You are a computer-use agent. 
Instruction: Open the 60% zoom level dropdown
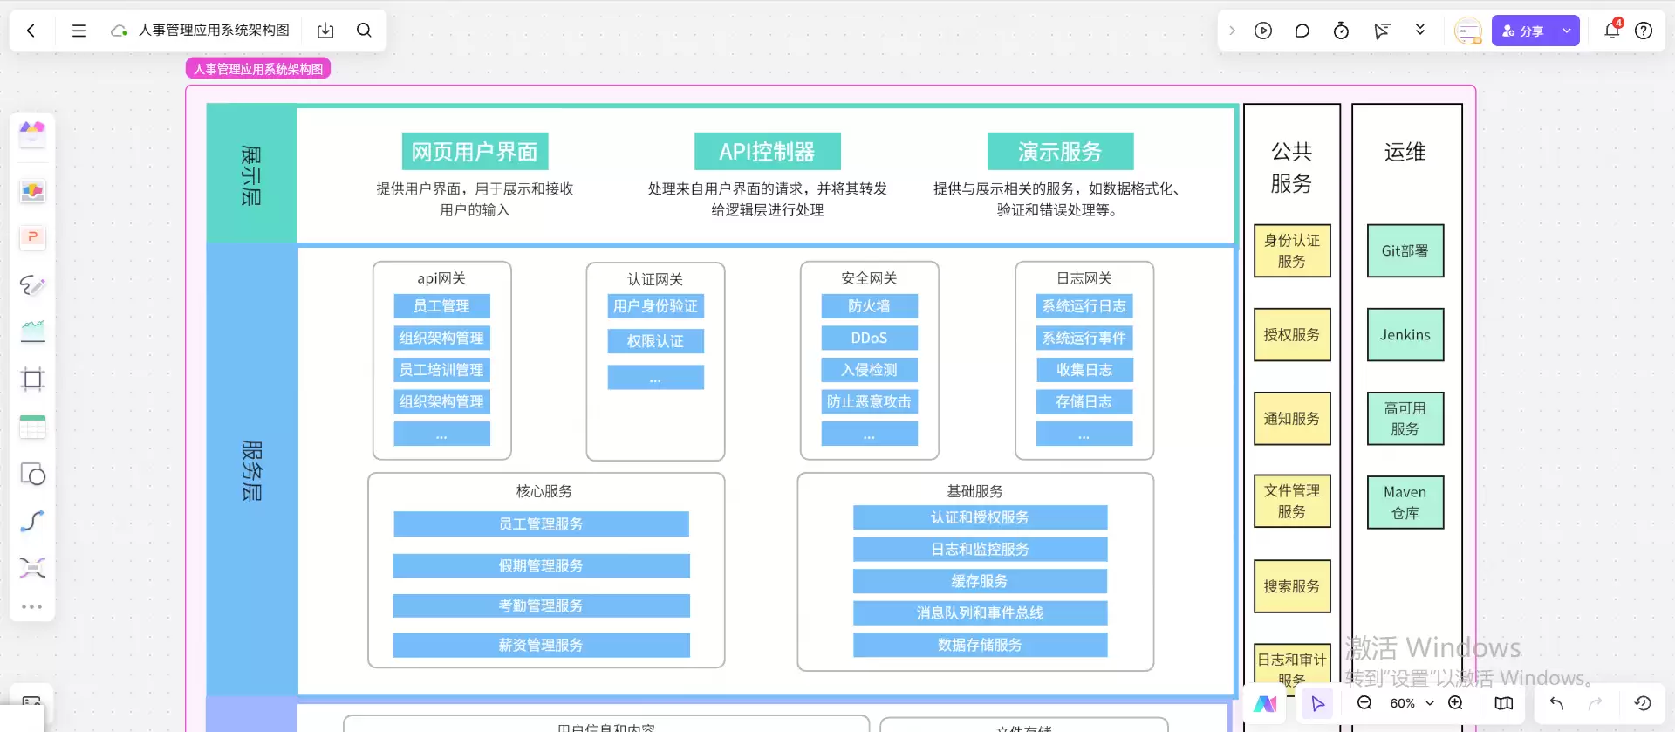[x=1412, y=703]
